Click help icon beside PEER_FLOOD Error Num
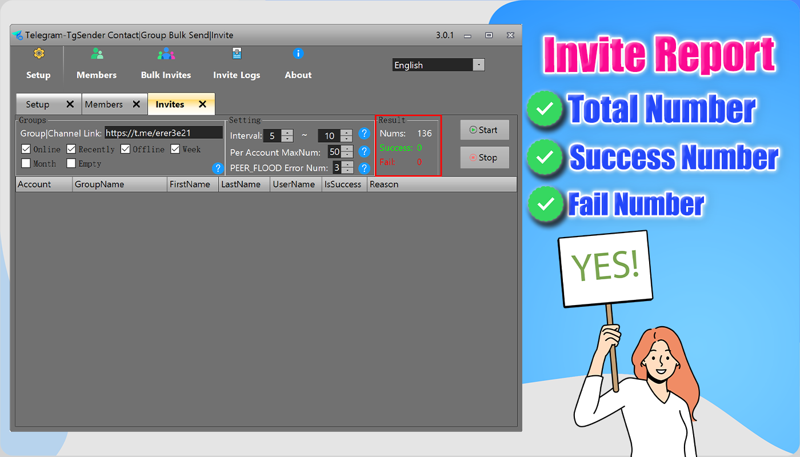This screenshot has height=457, width=800. [x=364, y=168]
